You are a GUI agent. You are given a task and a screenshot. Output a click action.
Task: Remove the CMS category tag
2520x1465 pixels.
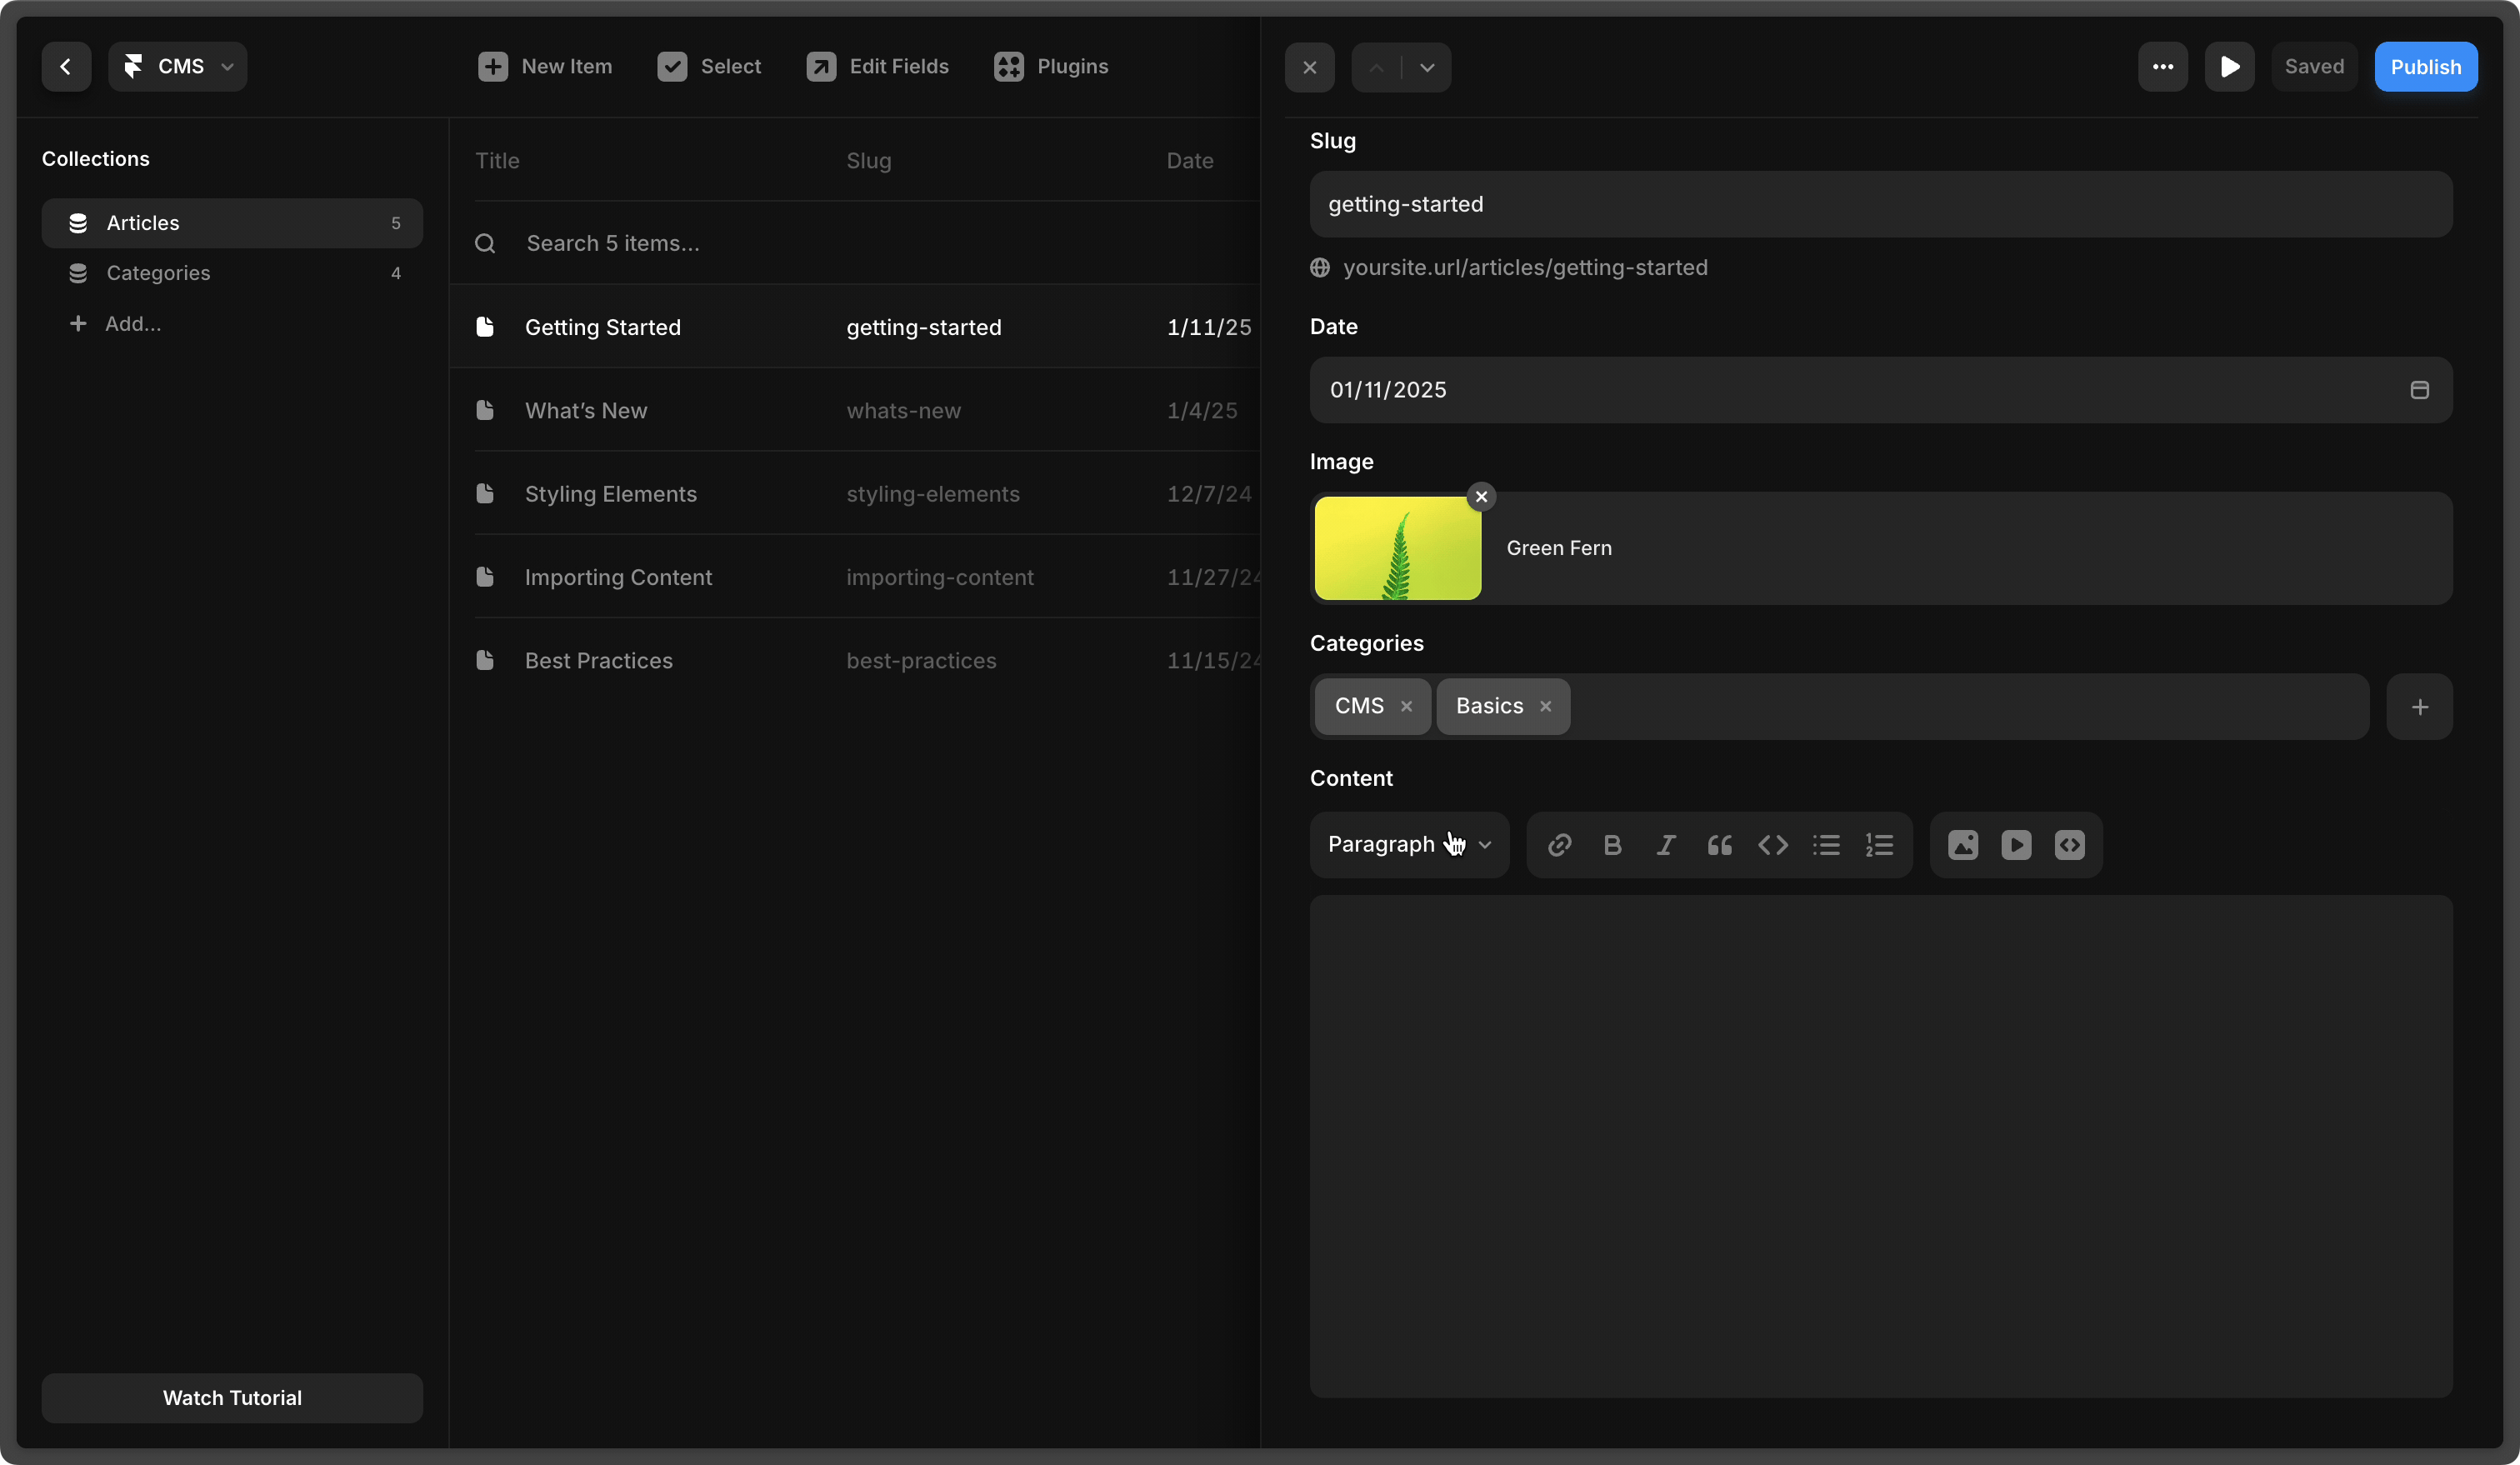[x=1406, y=706]
